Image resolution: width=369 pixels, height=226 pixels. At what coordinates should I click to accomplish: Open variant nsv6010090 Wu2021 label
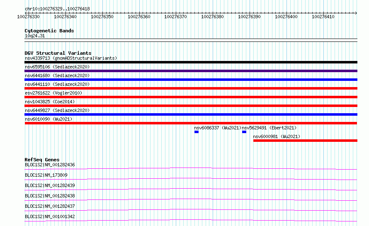coord(49,119)
